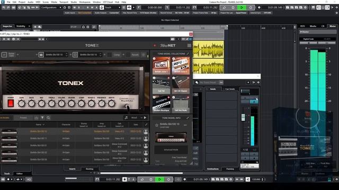This screenshot has width=339, height=190.
Task: Open the Meter tab in right zone
Action: pos(333,26)
